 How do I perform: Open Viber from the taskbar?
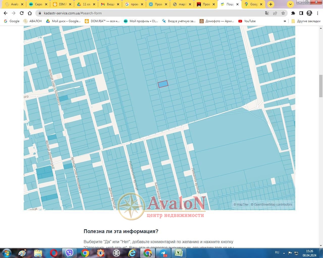(x=69, y=253)
